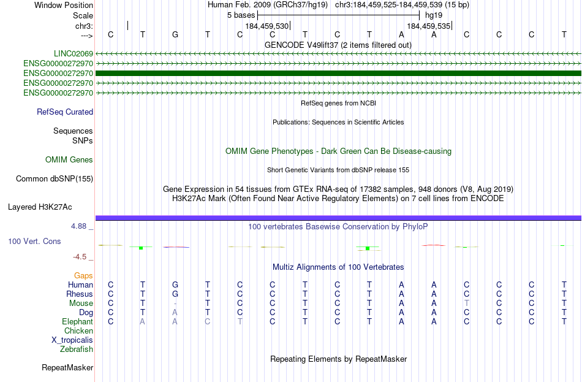The height and width of the screenshot is (382, 582).
Task: Open the GTEx Gene Expression in 54 tissues title
Action: pos(338,189)
